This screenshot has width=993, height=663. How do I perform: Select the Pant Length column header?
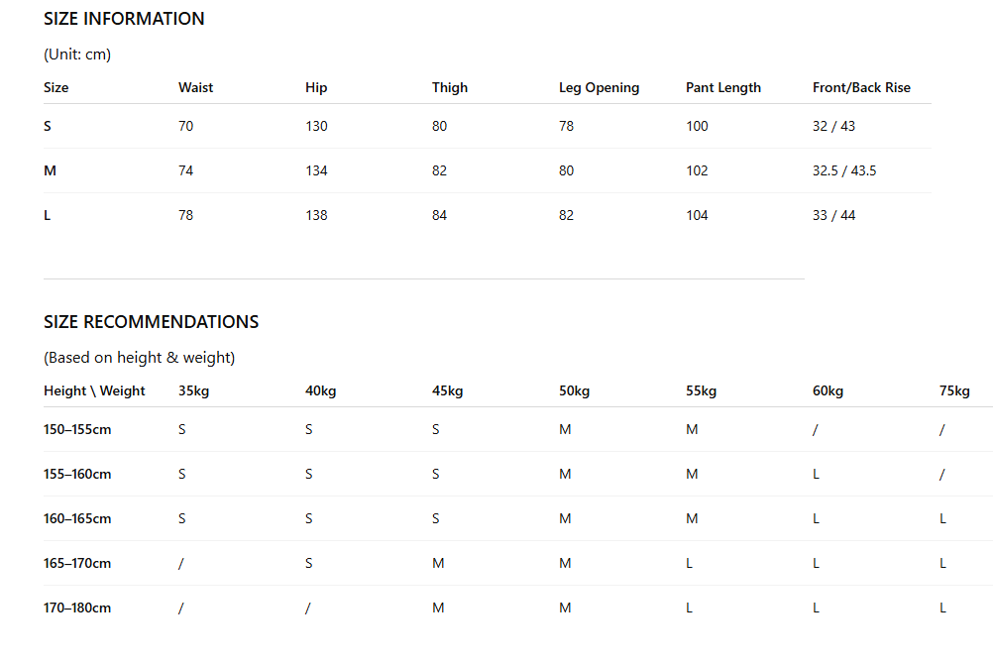pyautogui.click(x=723, y=87)
